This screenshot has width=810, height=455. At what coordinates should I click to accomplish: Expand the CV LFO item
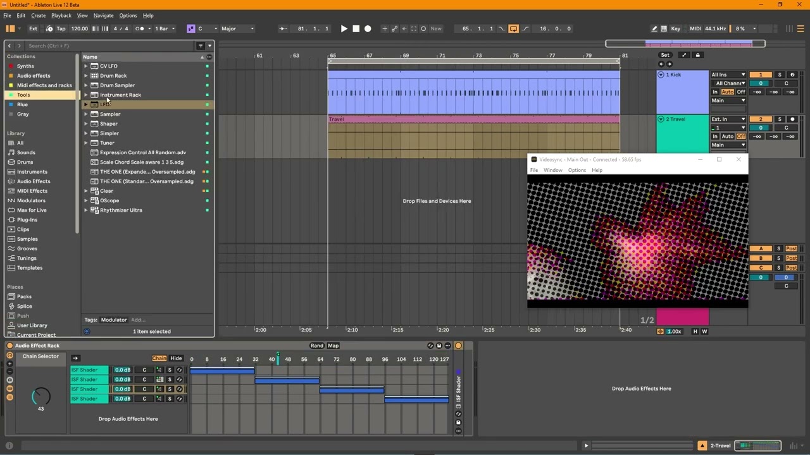point(86,66)
